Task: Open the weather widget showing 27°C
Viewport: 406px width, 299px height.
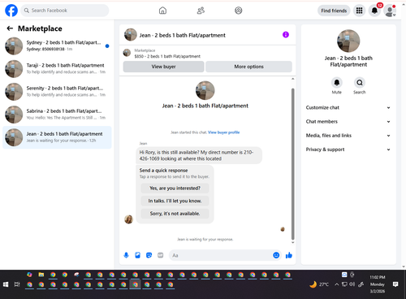Action: pos(319,284)
